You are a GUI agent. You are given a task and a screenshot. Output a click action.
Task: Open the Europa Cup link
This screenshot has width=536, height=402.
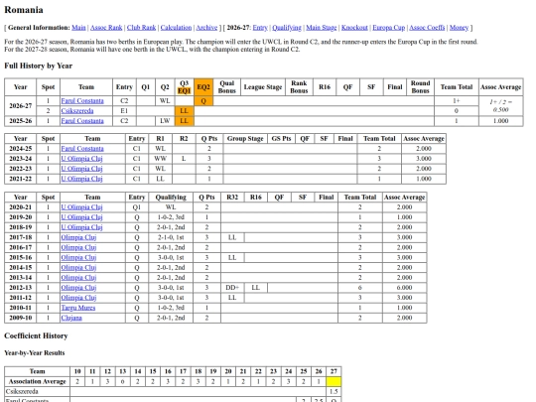point(389,28)
